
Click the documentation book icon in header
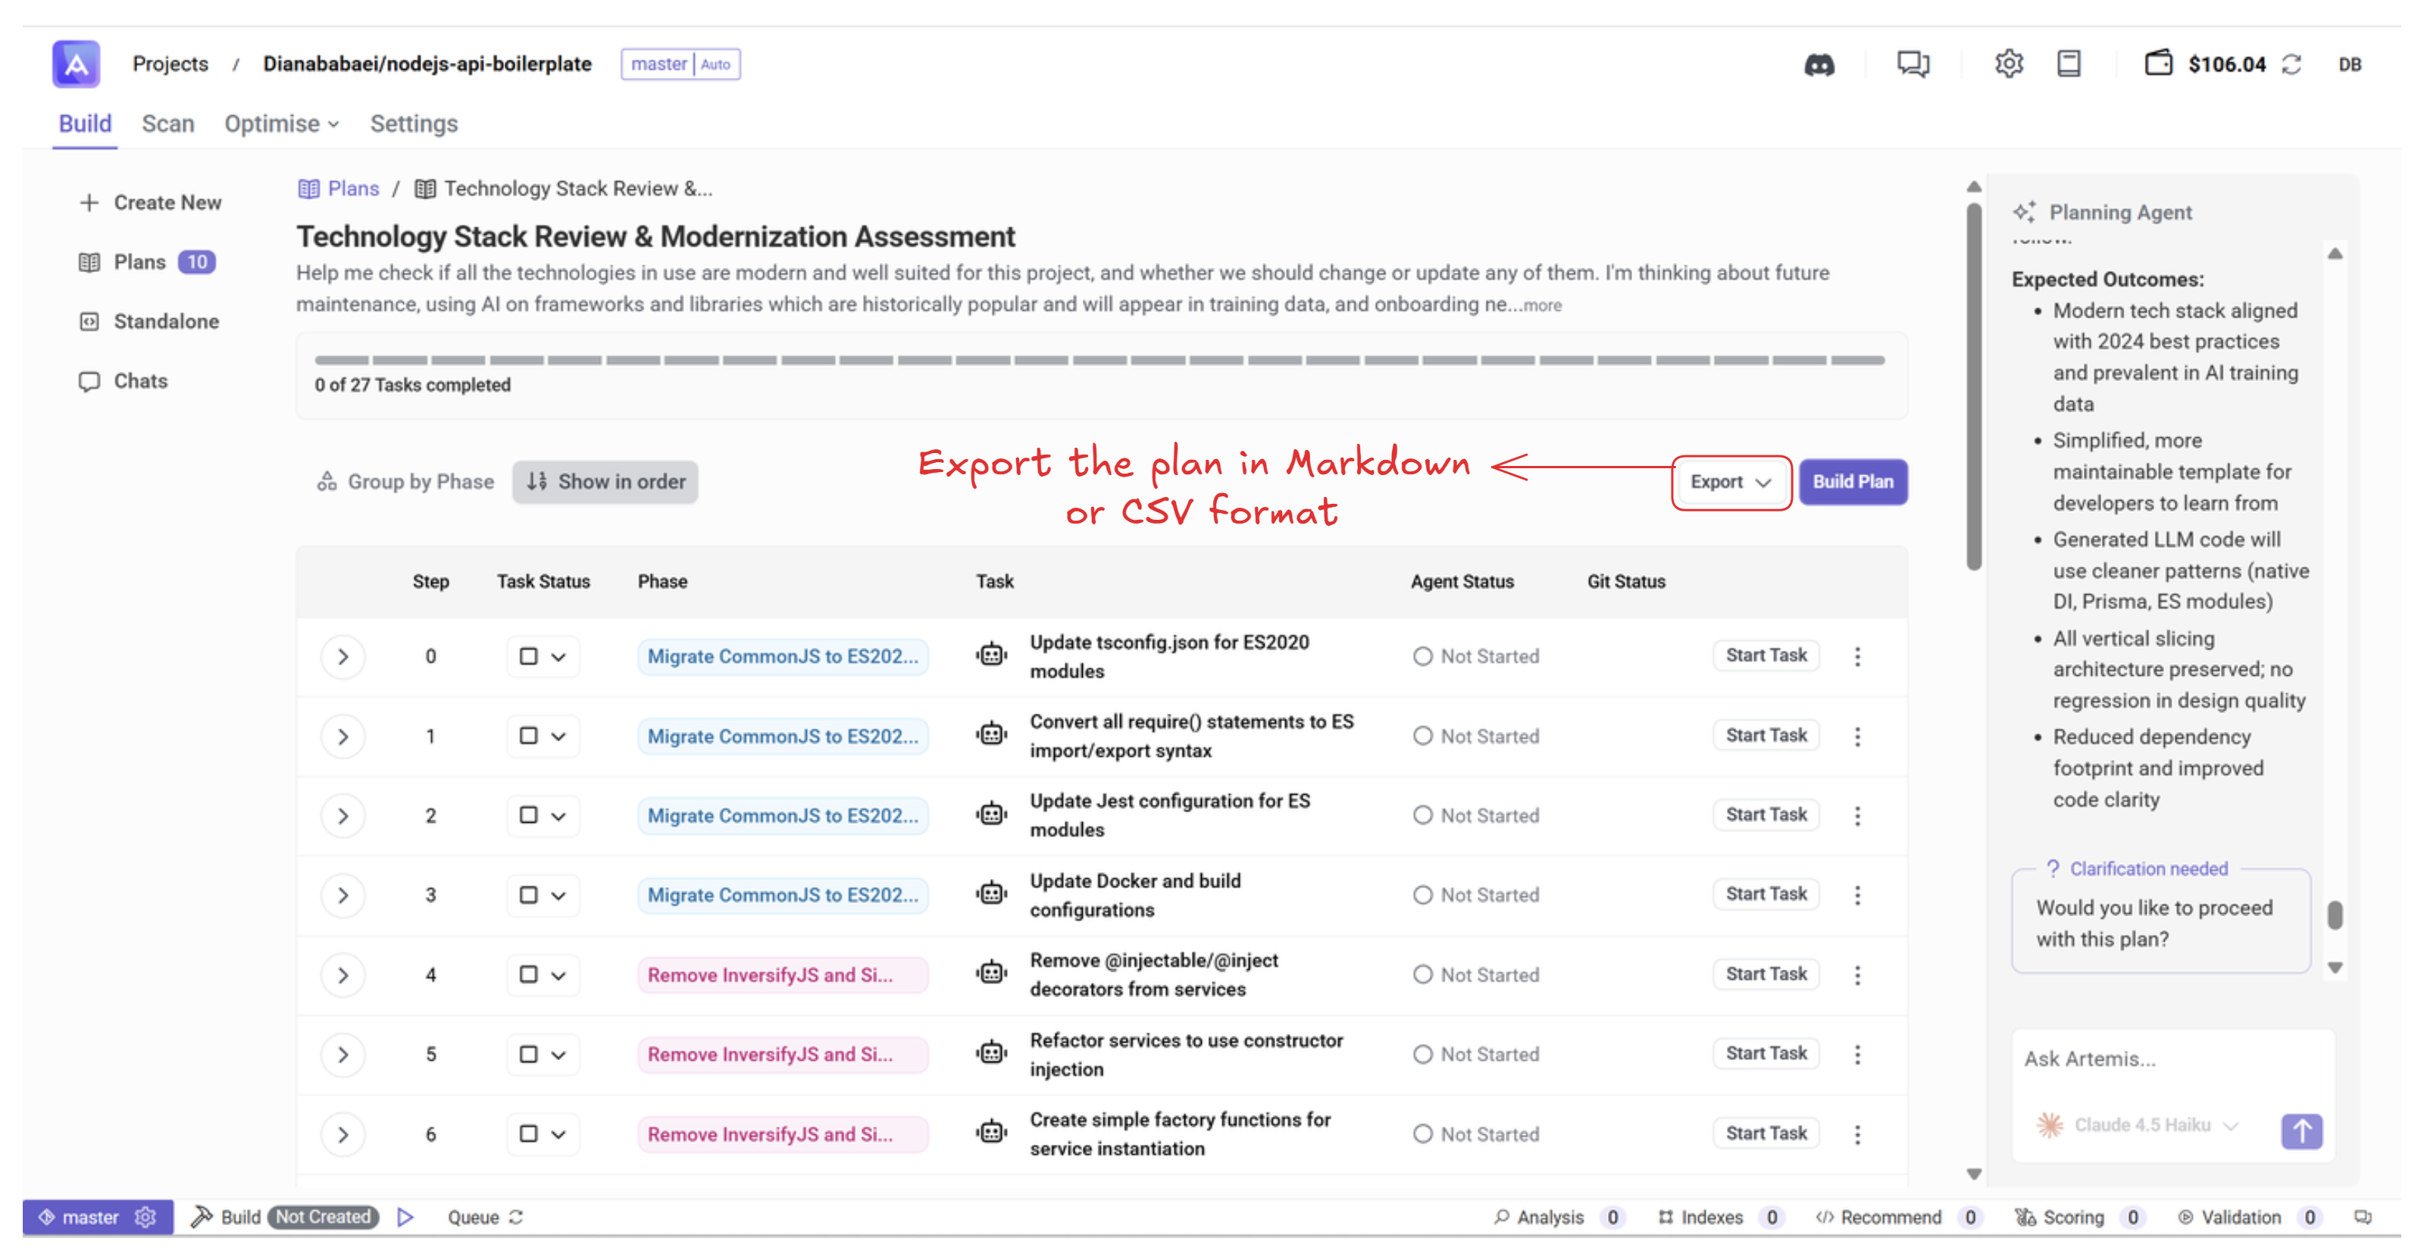point(2069,64)
